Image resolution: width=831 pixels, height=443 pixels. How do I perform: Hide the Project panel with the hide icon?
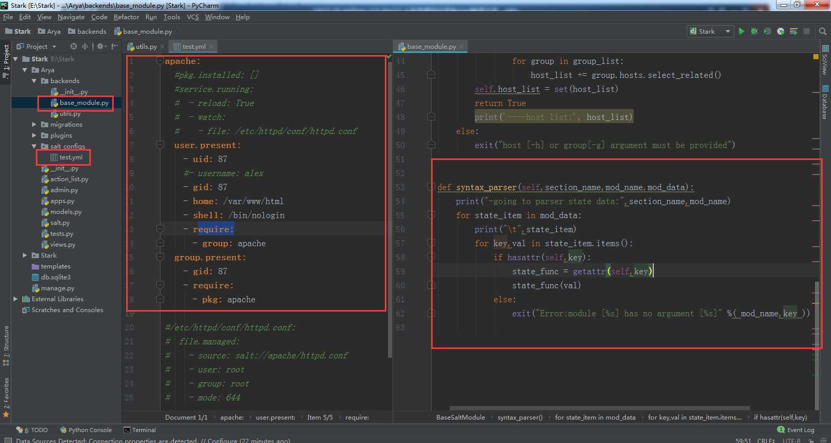click(114, 46)
